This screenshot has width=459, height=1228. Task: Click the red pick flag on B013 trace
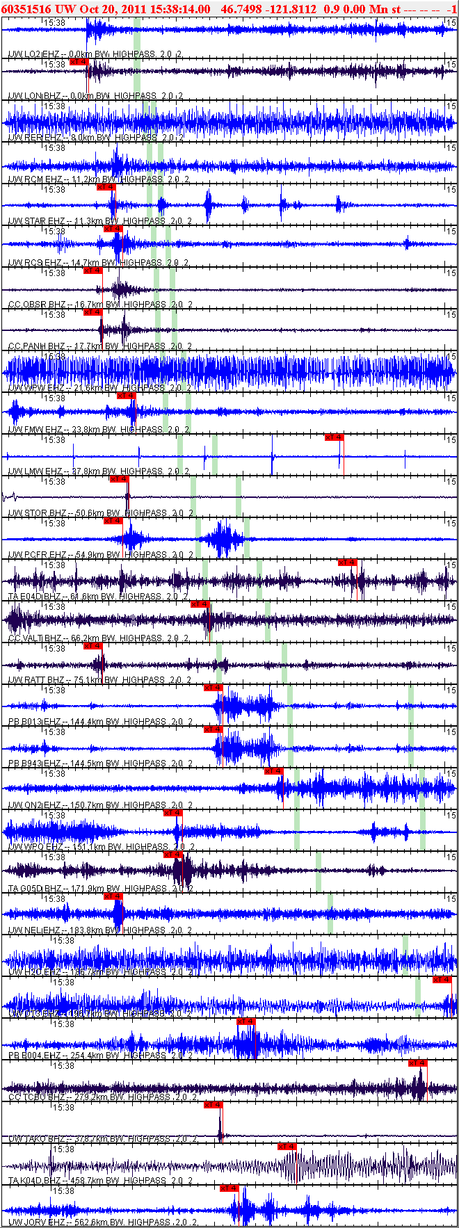pyautogui.click(x=214, y=688)
